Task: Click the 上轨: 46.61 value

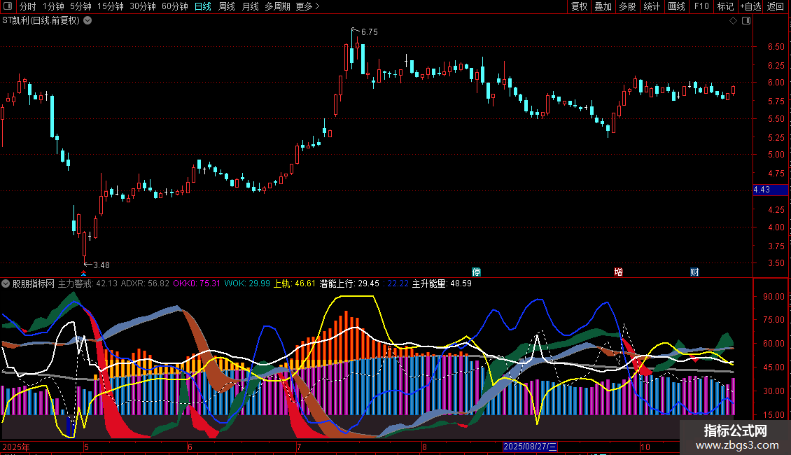Action: pos(295,283)
